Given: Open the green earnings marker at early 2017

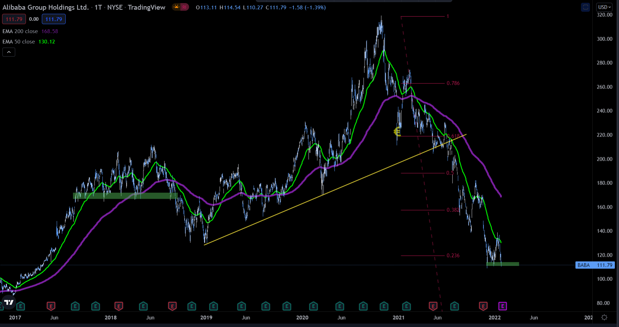Looking at the screenshot, I should tap(20, 306).
